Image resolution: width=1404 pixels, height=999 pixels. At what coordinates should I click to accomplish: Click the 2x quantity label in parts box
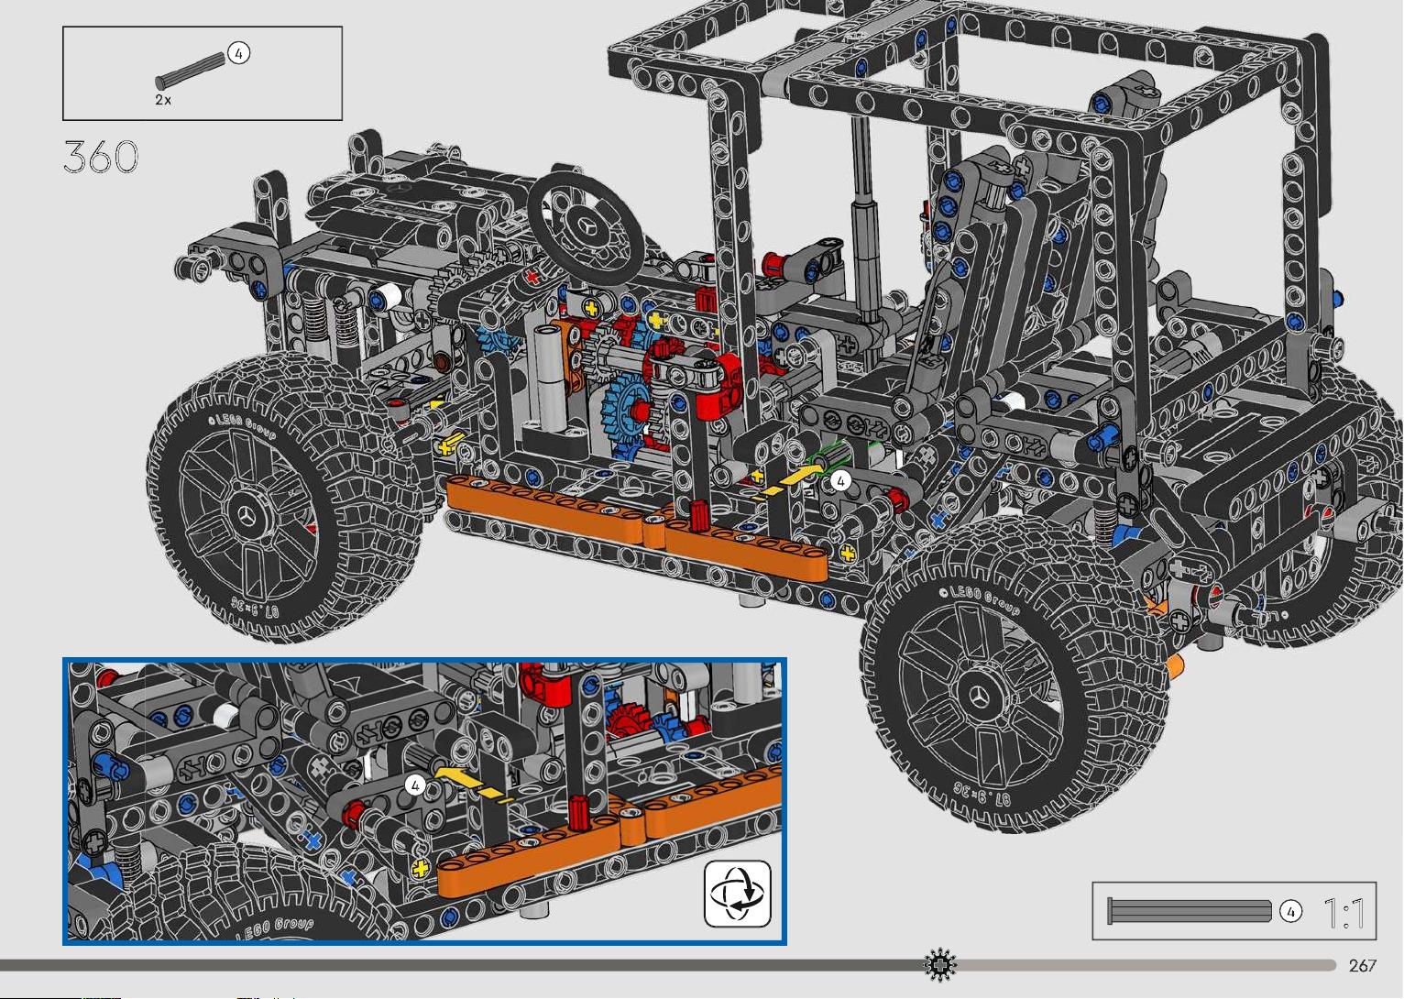tap(163, 100)
